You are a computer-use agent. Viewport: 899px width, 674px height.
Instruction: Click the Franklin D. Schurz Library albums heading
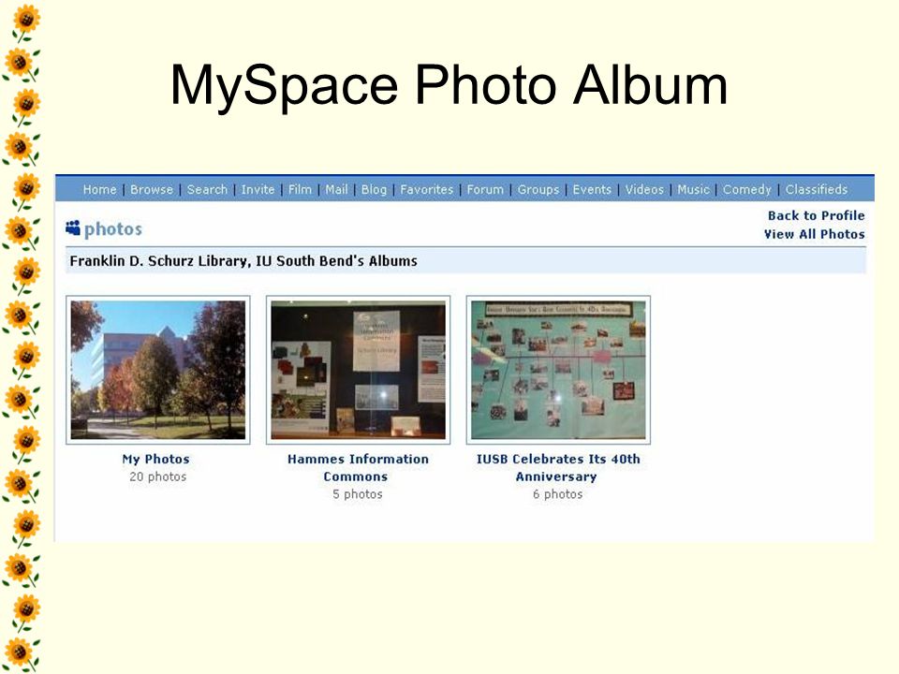coord(243,261)
